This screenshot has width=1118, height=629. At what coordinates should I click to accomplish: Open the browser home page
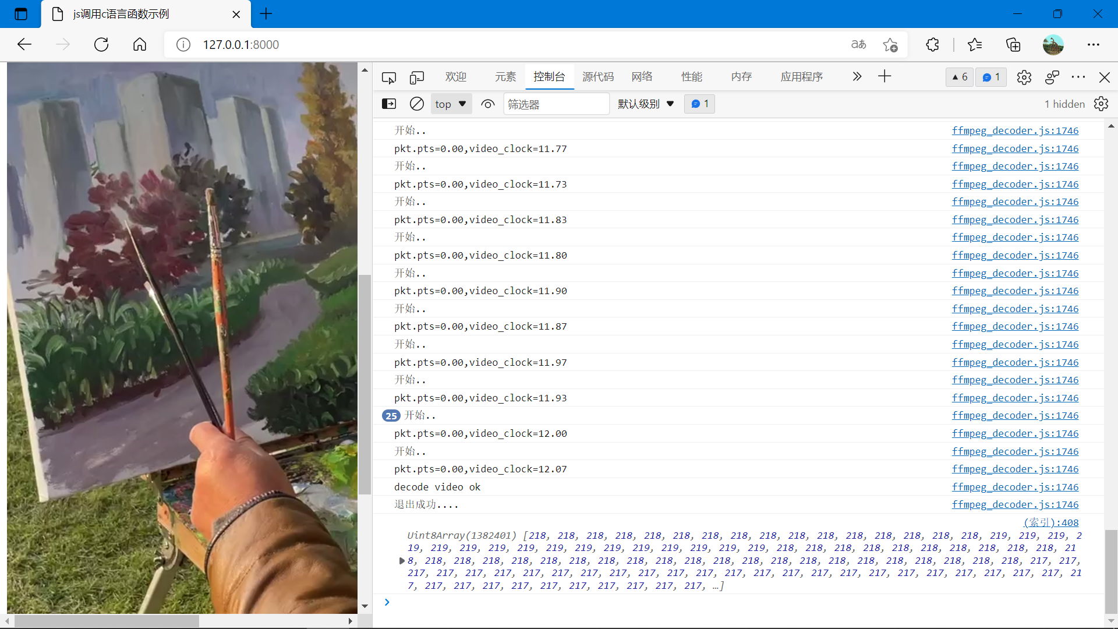[140, 45]
